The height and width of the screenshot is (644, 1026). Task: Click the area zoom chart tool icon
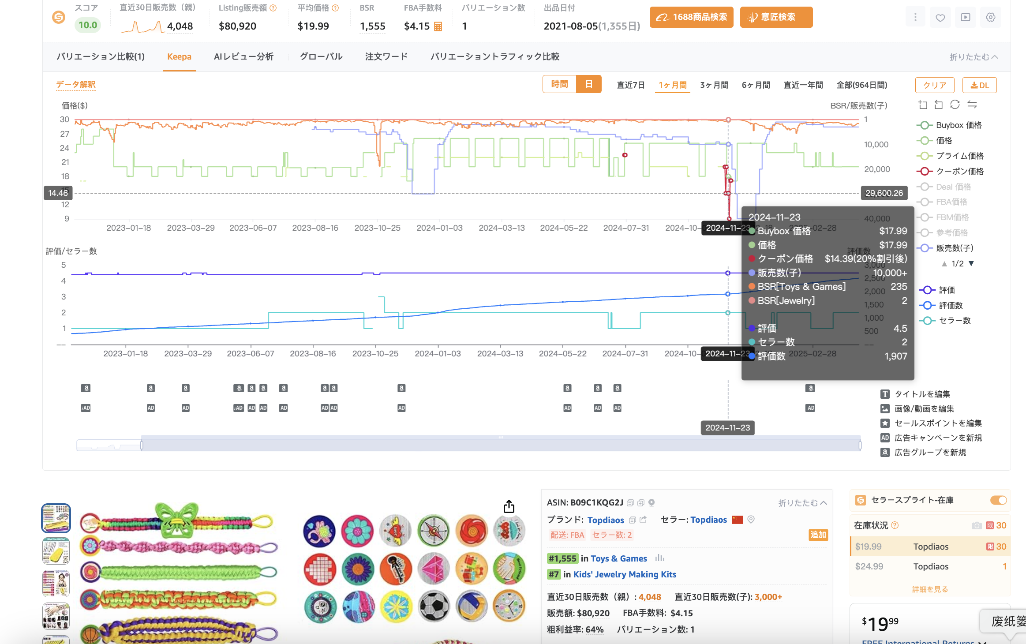pos(923,105)
